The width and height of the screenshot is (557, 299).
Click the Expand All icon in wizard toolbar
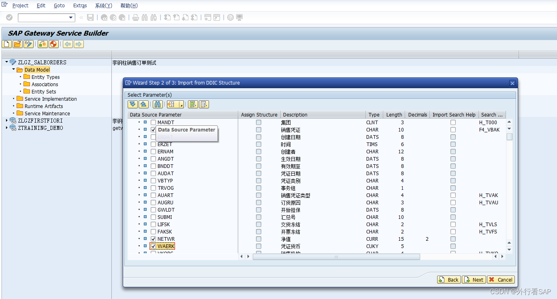coord(132,104)
